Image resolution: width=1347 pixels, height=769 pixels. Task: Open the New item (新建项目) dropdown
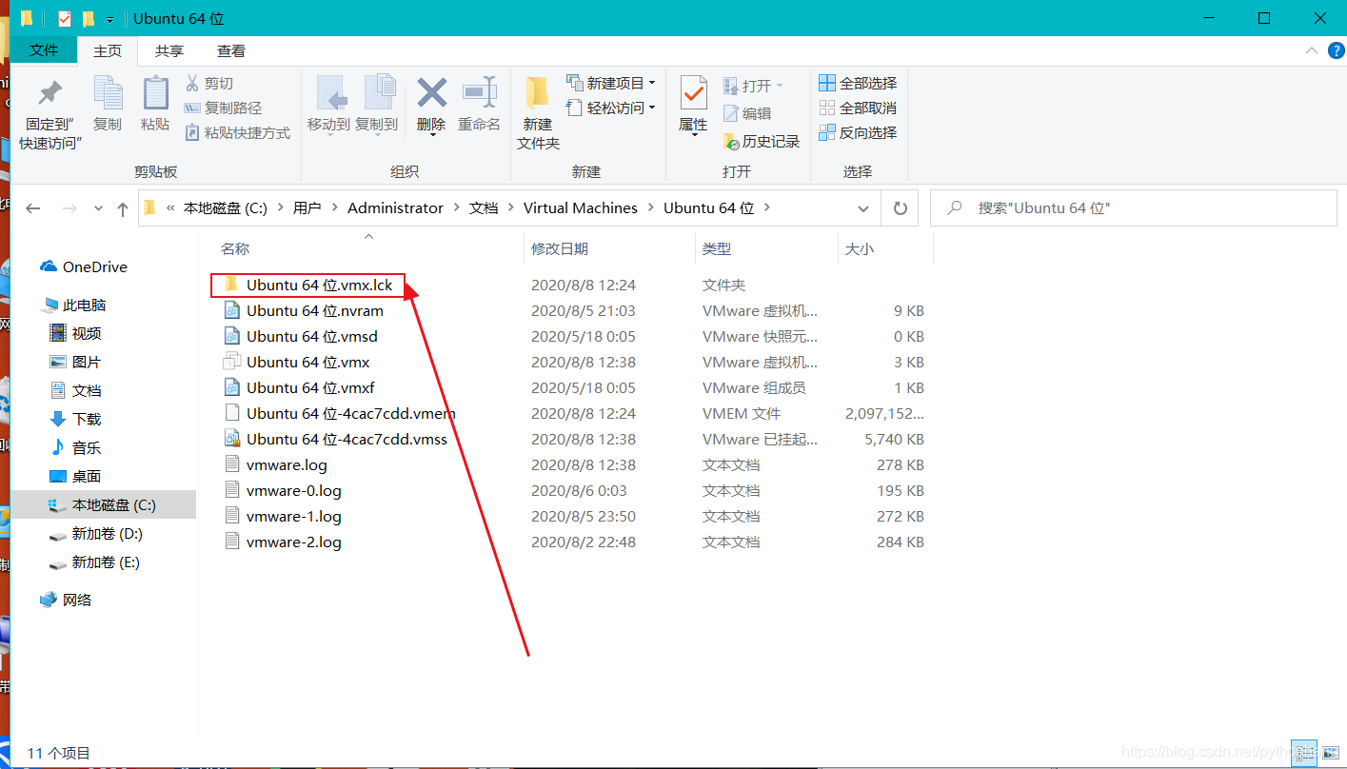[611, 83]
